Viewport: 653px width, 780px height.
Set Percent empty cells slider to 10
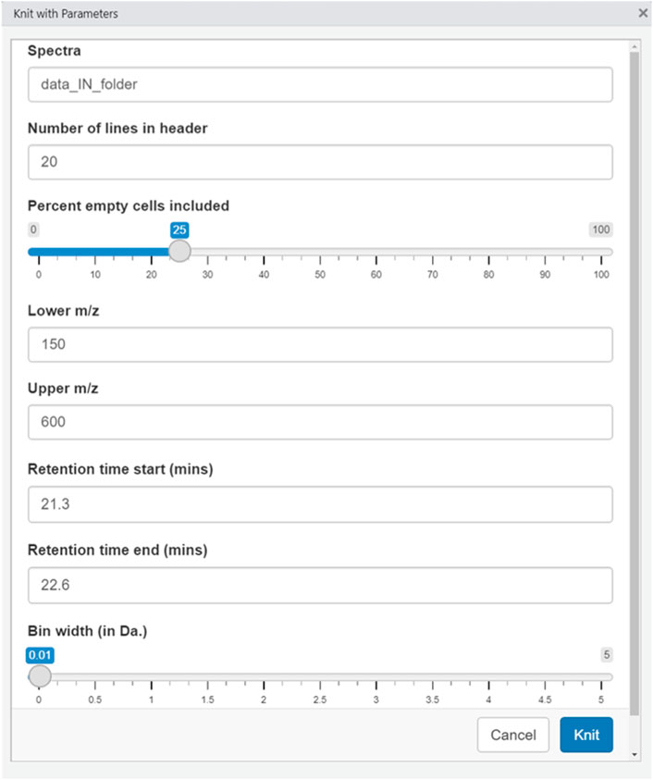(x=95, y=252)
